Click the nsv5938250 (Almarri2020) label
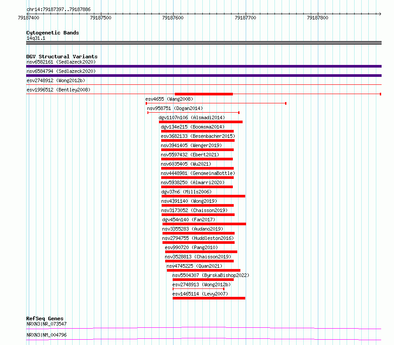Screen dimensions: 394x345 point(193,182)
